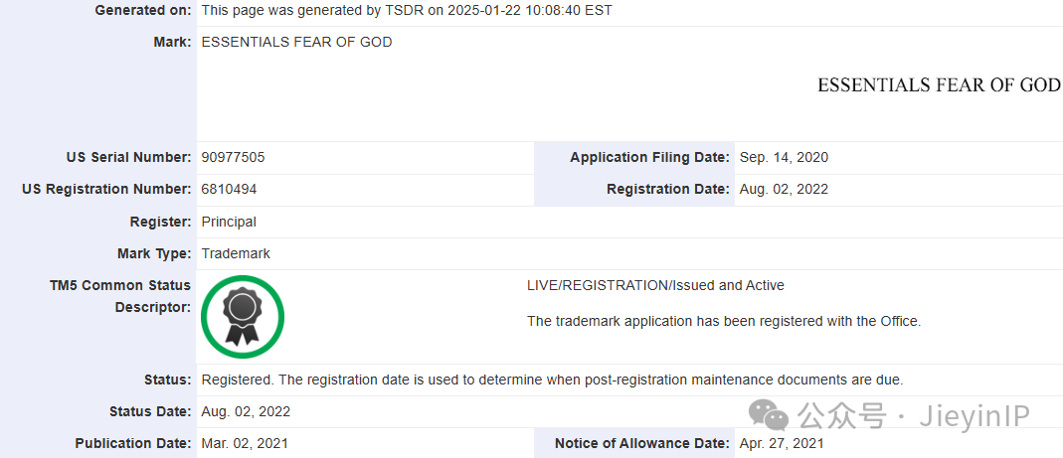
Task: Click the Publication Date value Mar. 02, 2021
Action: click(245, 443)
